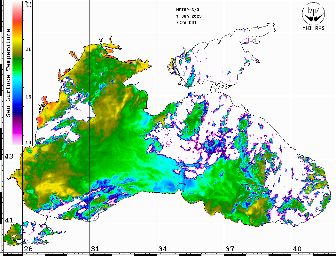
Task: Click latitude label 41
Action: tap(9, 220)
